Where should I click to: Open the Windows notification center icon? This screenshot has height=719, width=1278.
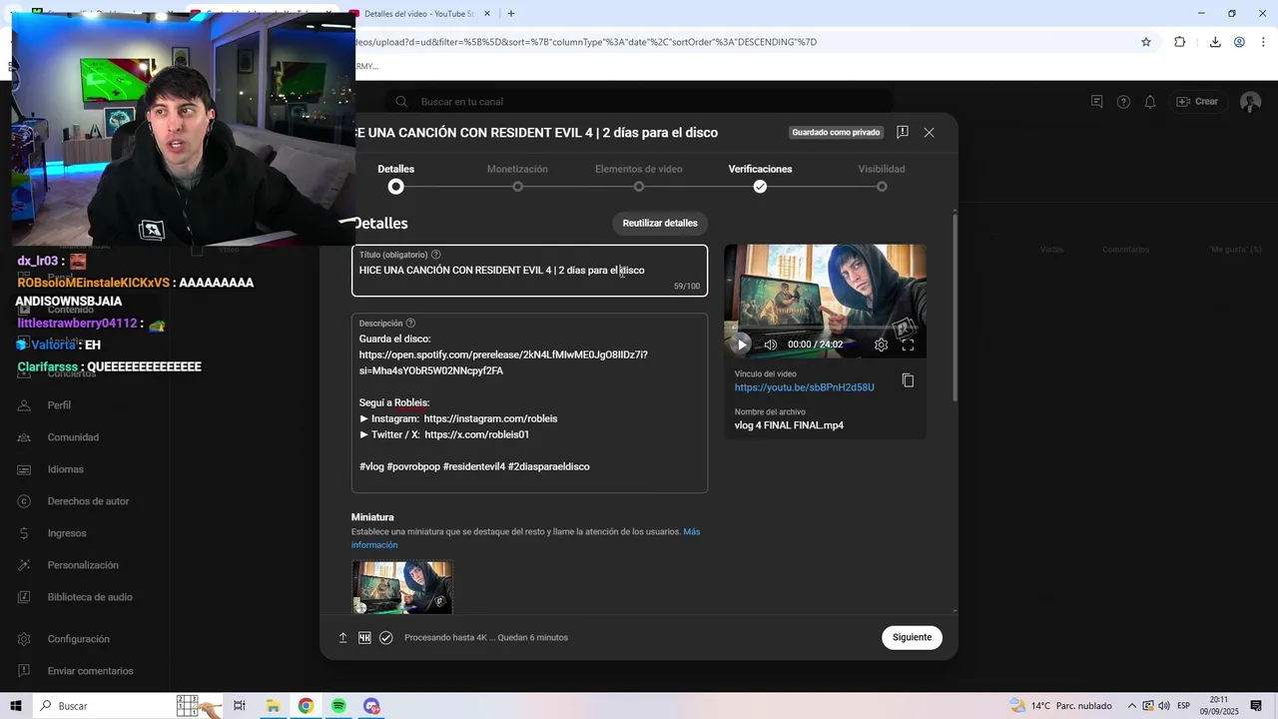pyautogui.click(x=1256, y=706)
